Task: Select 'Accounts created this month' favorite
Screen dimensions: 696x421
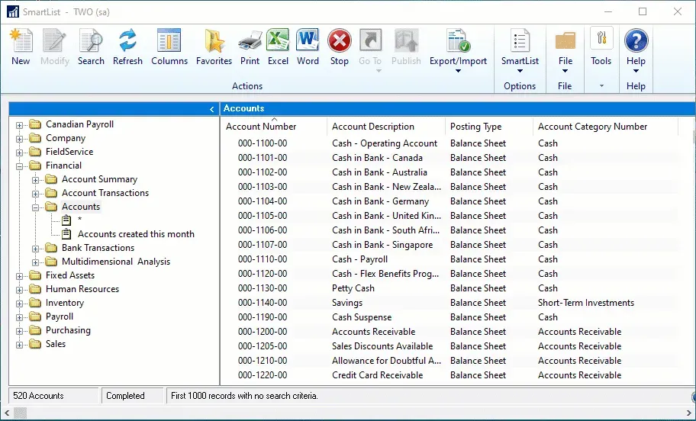Action: coord(136,234)
